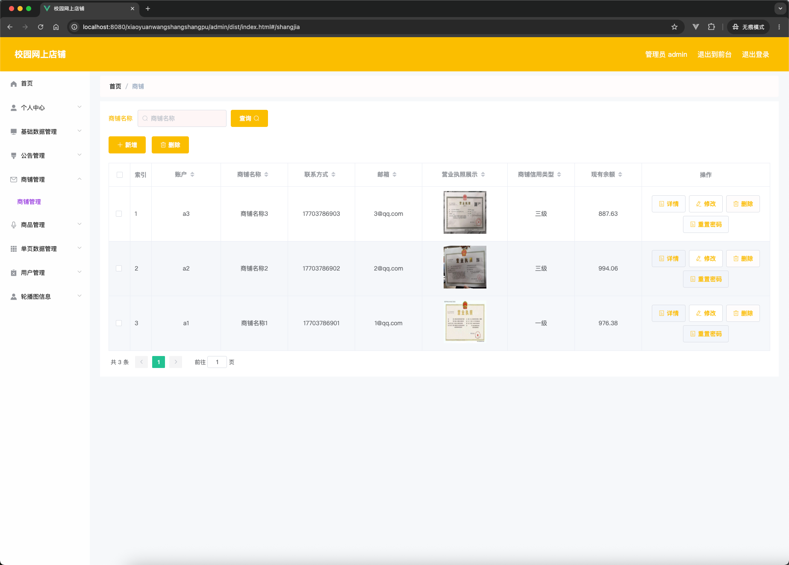Click the person icon next to 个人中心
Screen dimensions: 789x565
pos(14,108)
